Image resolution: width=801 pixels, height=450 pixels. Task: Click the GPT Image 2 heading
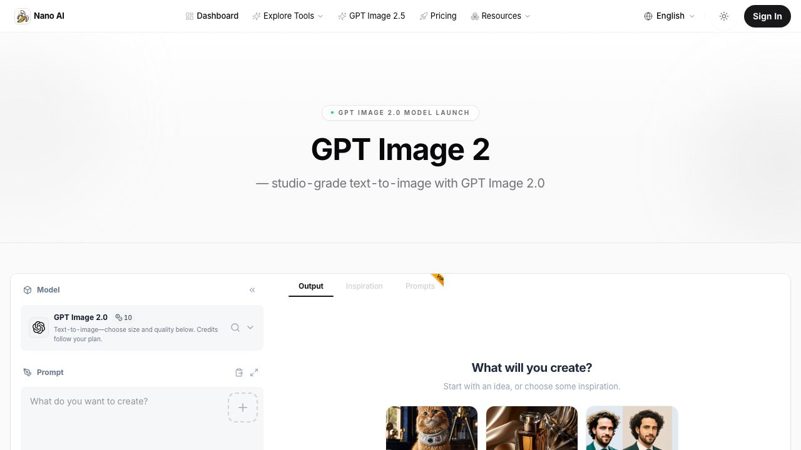(x=400, y=150)
